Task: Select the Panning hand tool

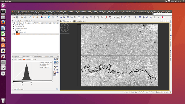Action: tap(118, 17)
